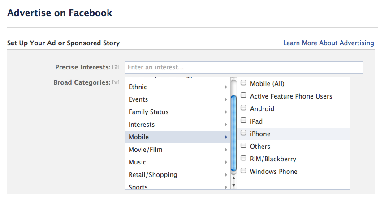This screenshot has height=199, width=380.
Task: Check the Mobile (All) checkbox
Action: click(x=243, y=83)
